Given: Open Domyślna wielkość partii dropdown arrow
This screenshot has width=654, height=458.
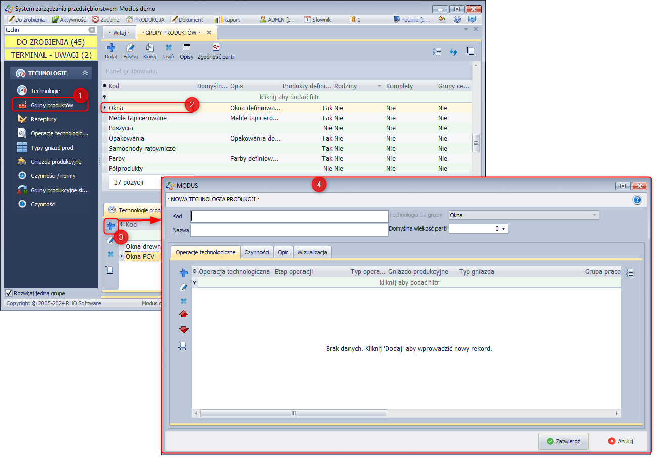Looking at the screenshot, I should (x=503, y=229).
